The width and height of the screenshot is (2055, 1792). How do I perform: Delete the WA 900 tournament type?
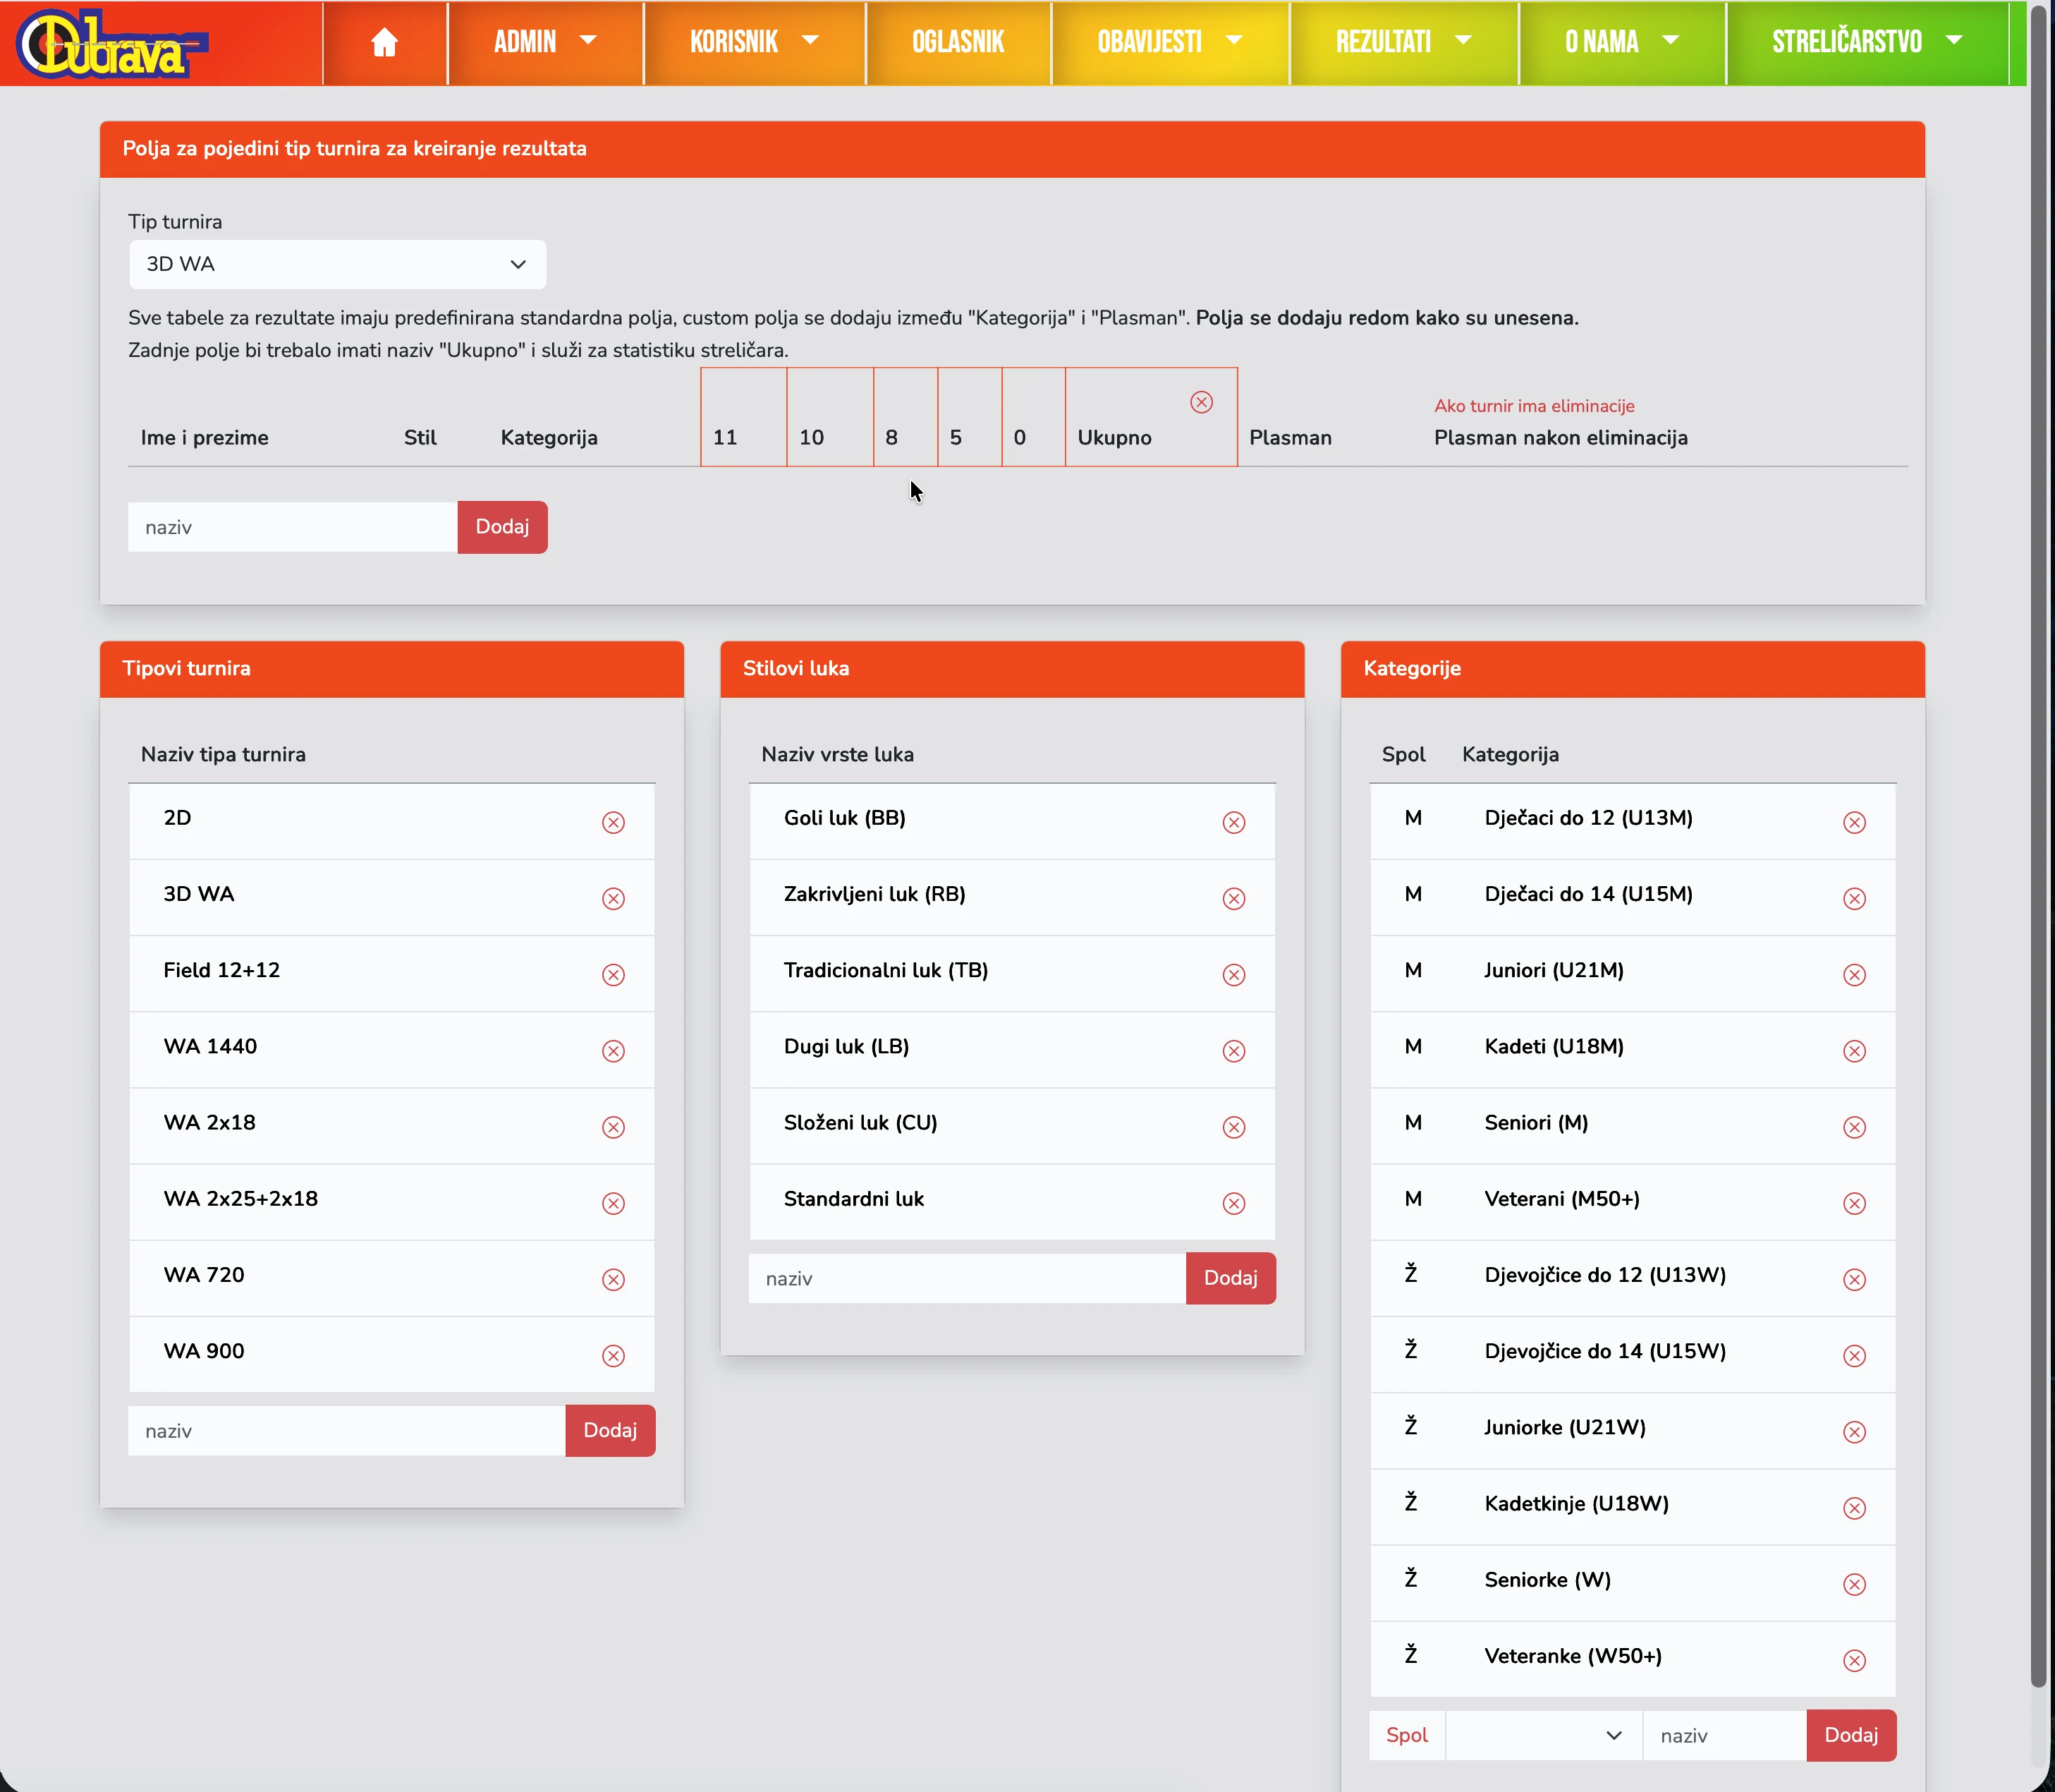pos(613,1355)
